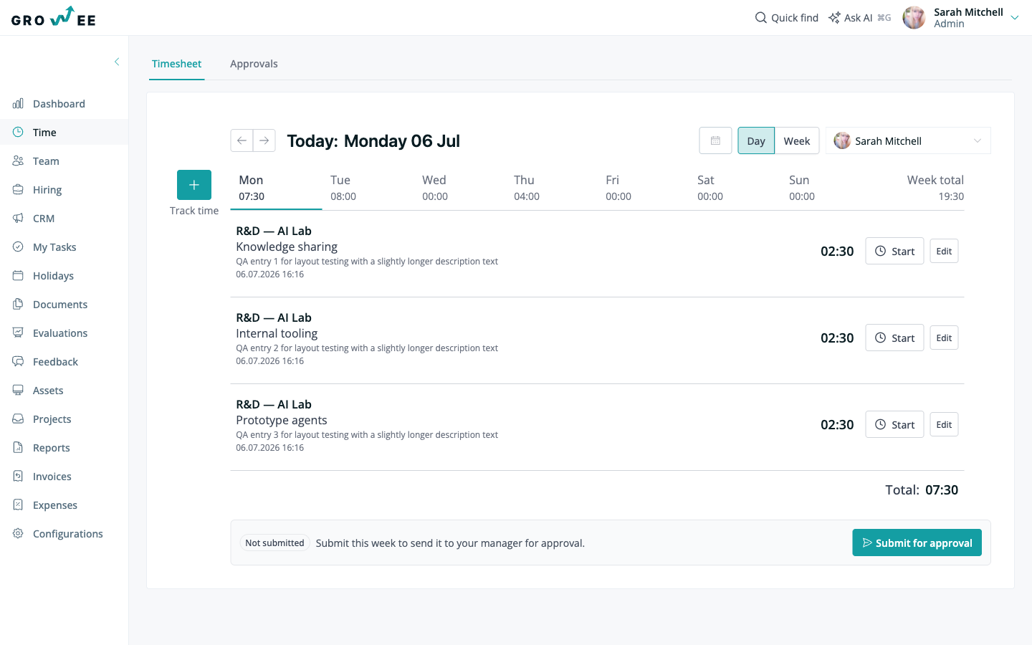Select the Tue 08:00 day tab
This screenshot has width=1032, height=645.
tap(368, 188)
